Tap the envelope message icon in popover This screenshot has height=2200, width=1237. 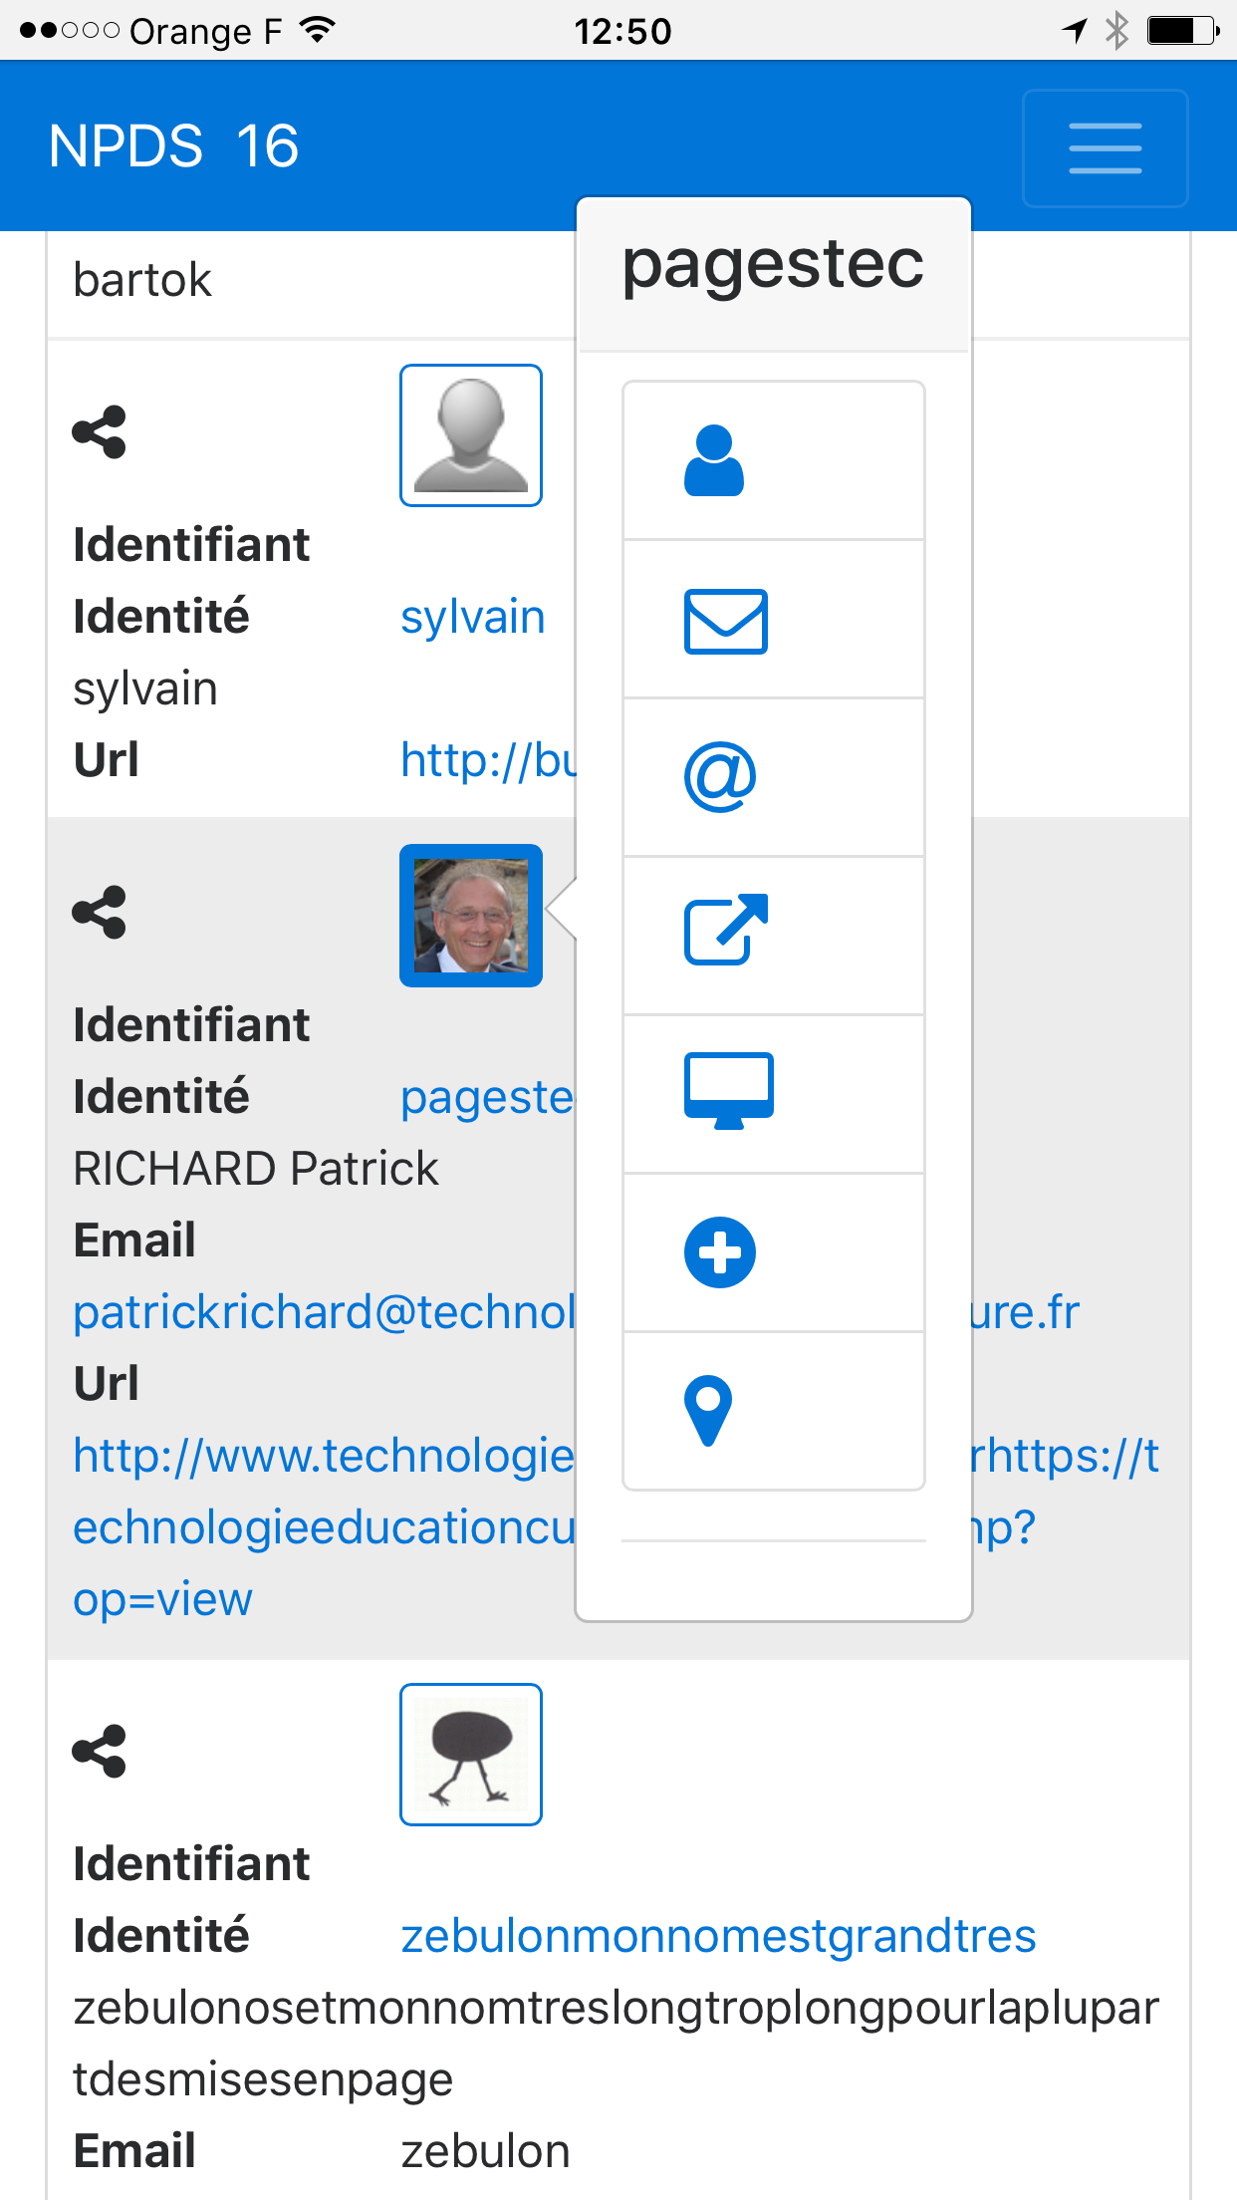(725, 621)
